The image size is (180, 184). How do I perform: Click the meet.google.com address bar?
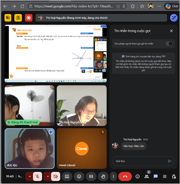[x=73, y=6]
